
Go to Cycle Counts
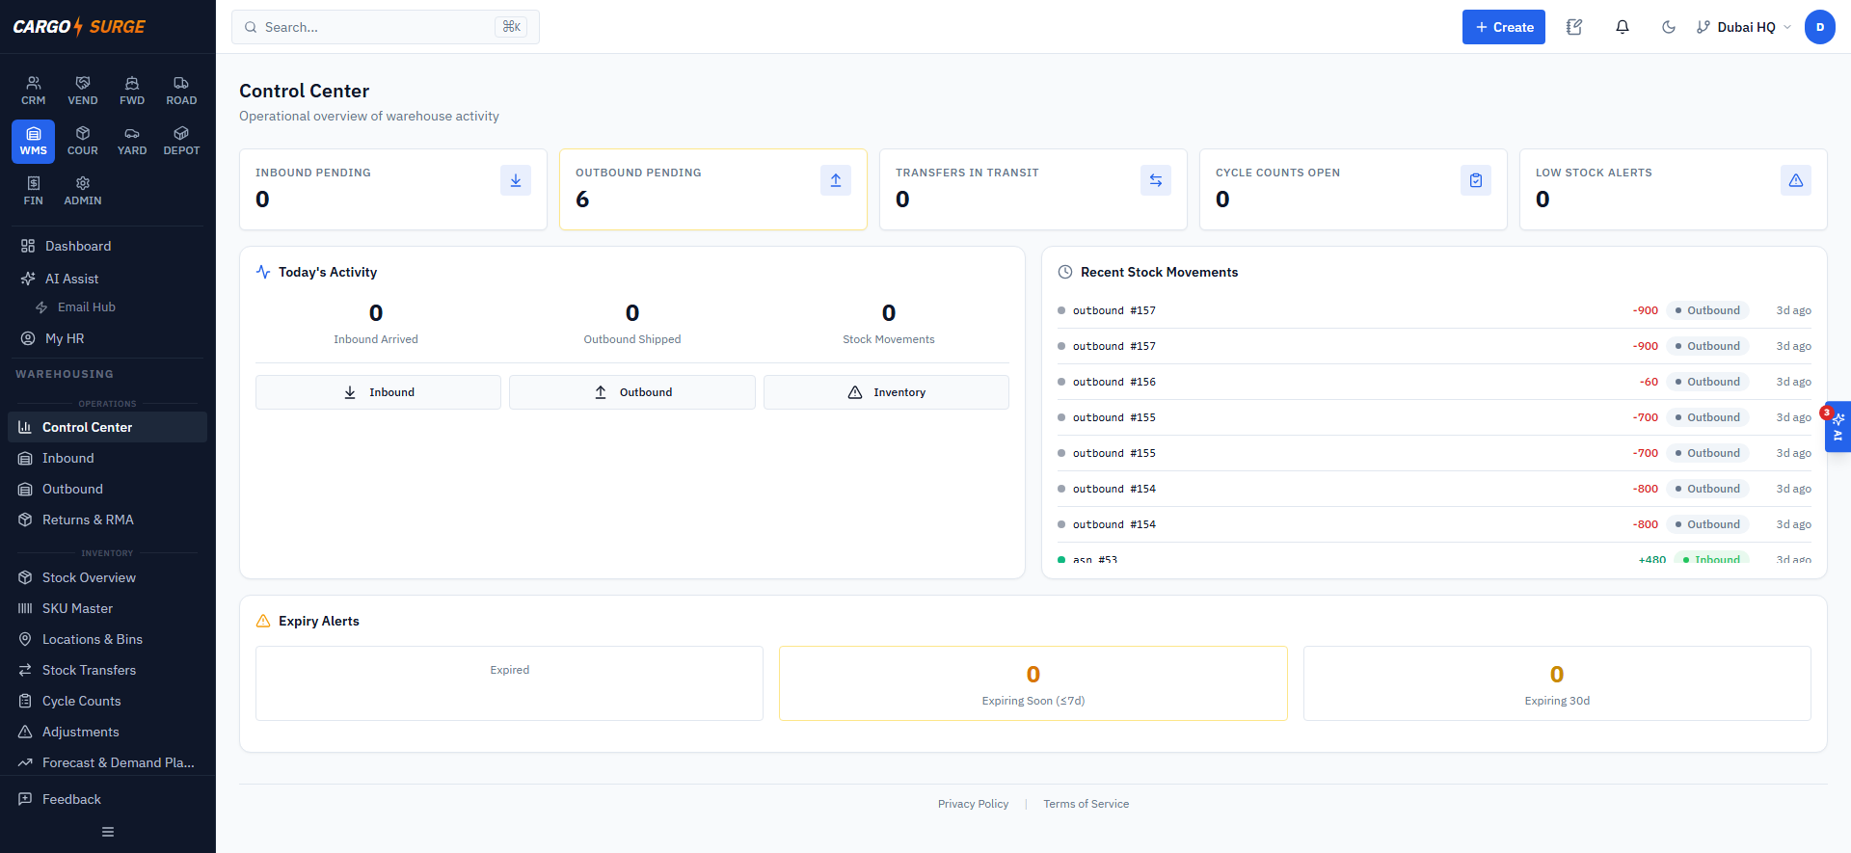coord(108,701)
